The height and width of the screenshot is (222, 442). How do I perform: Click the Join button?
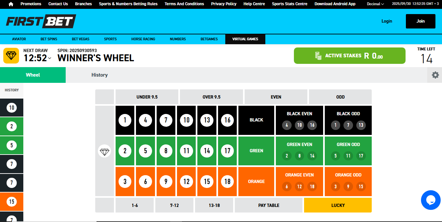pyautogui.click(x=420, y=21)
